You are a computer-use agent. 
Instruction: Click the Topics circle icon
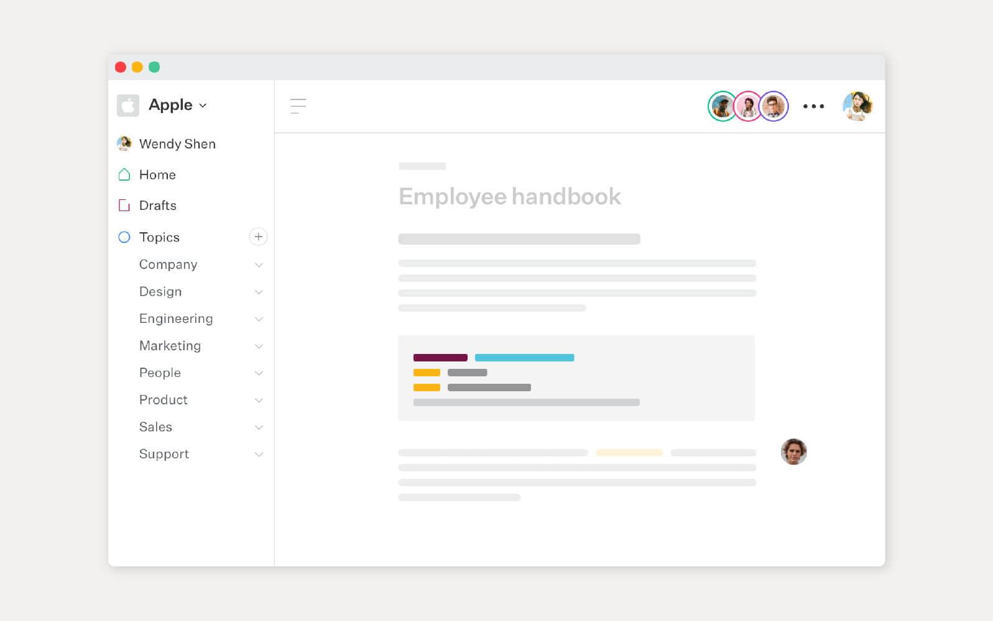tap(124, 237)
